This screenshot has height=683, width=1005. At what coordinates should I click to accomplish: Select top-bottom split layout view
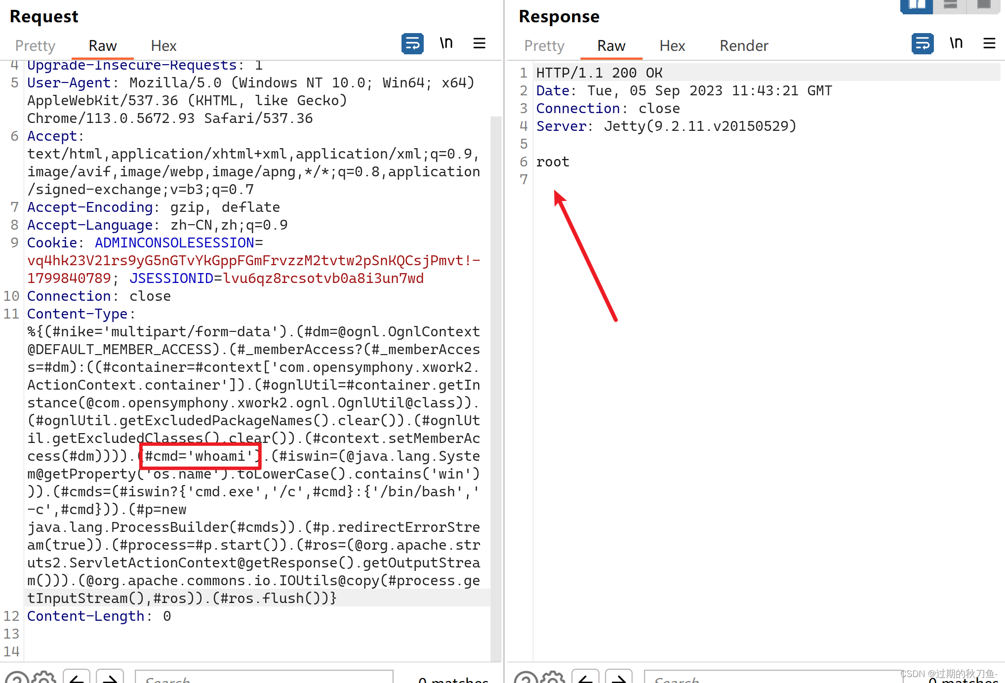[950, 6]
